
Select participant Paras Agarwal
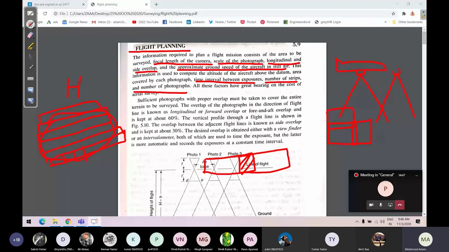250,240
